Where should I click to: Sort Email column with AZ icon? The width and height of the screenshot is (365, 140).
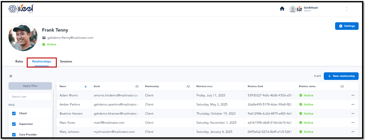click(137, 86)
